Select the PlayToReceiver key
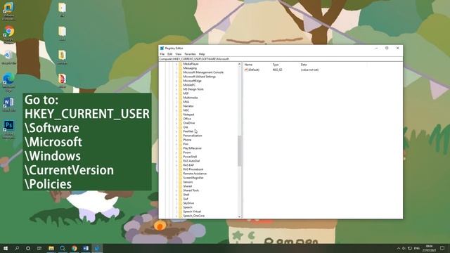450x253 pixels. [x=192, y=148]
